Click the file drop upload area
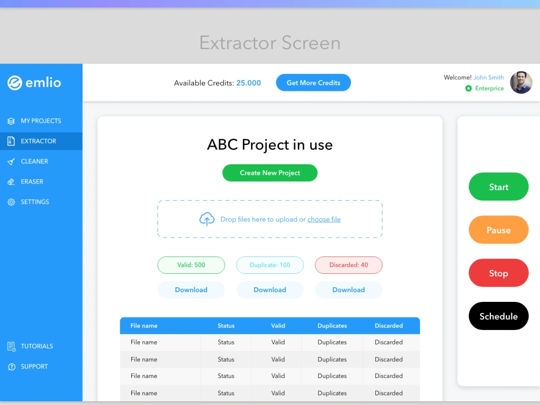 point(270,219)
